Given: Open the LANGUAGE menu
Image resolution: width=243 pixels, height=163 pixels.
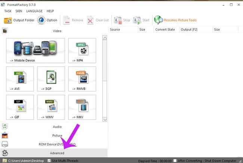Looking at the screenshot, I should coord(34,11).
